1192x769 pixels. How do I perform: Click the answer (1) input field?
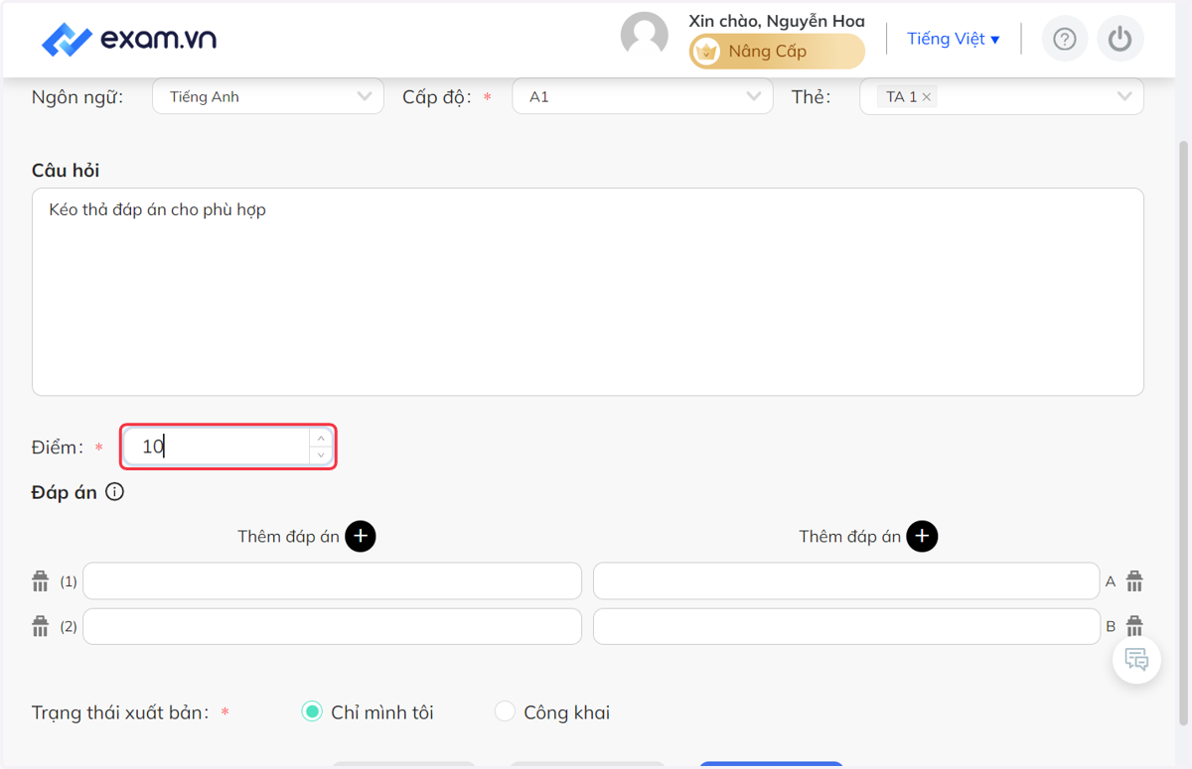(333, 581)
